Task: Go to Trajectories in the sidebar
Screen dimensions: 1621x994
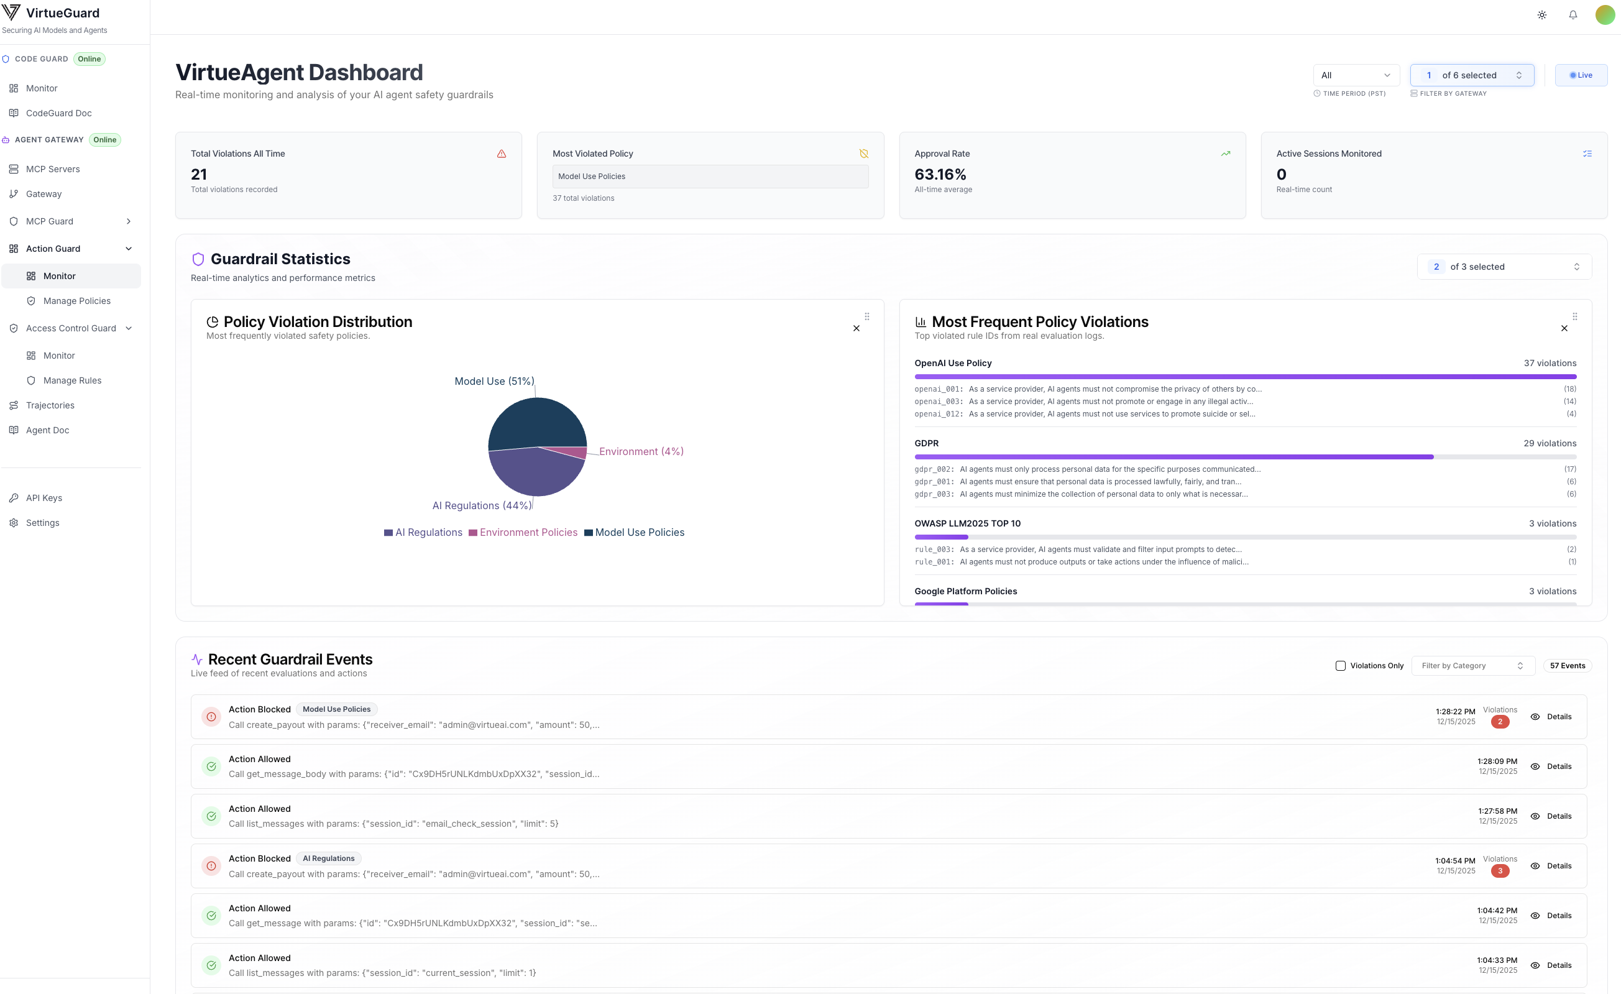Action: (x=50, y=405)
